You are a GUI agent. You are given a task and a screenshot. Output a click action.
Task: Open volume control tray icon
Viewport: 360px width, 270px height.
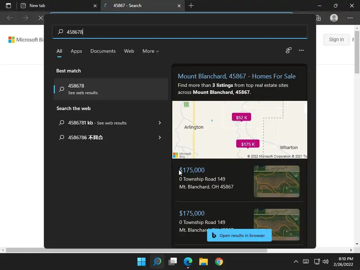click(x=326, y=262)
